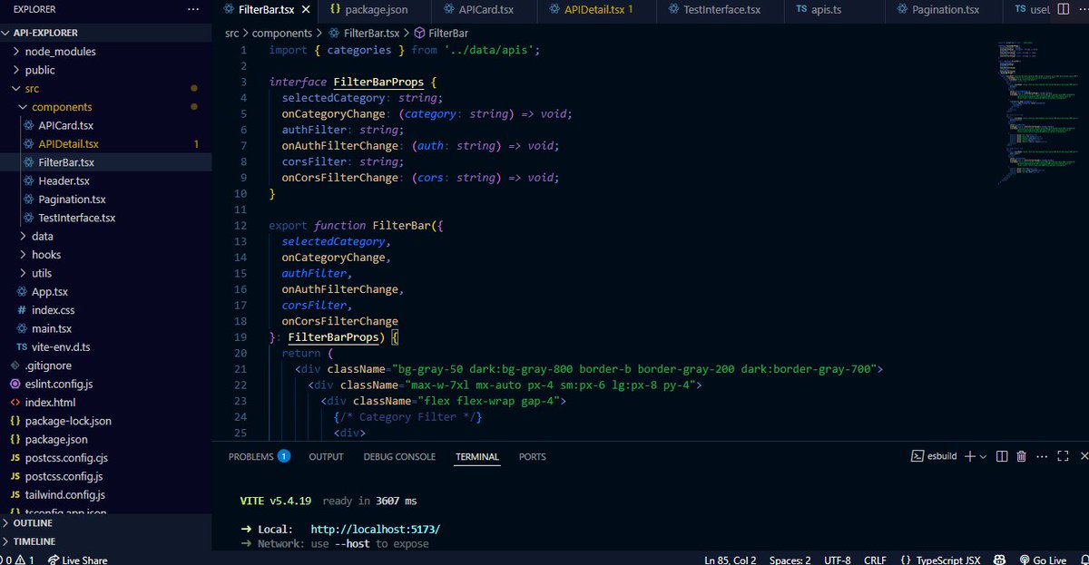The width and height of the screenshot is (1089, 565).
Task: Click 'components' in the breadcrumb path
Action: tap(281, 33)
